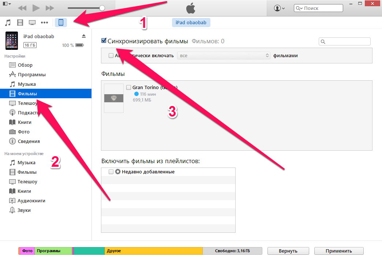Click the smart playlist gear icon
Viewport: 382px width, 261px height.
click(x=118, y=172)
